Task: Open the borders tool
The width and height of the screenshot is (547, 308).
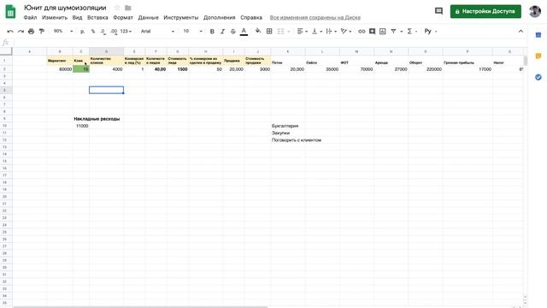Action: pos(269,32)
